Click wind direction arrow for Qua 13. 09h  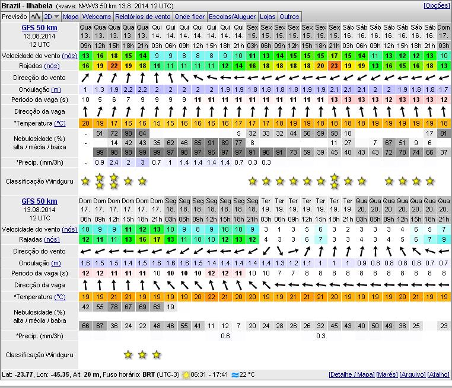[85, 78]
